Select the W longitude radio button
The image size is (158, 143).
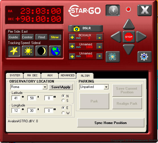coord(63,113)
